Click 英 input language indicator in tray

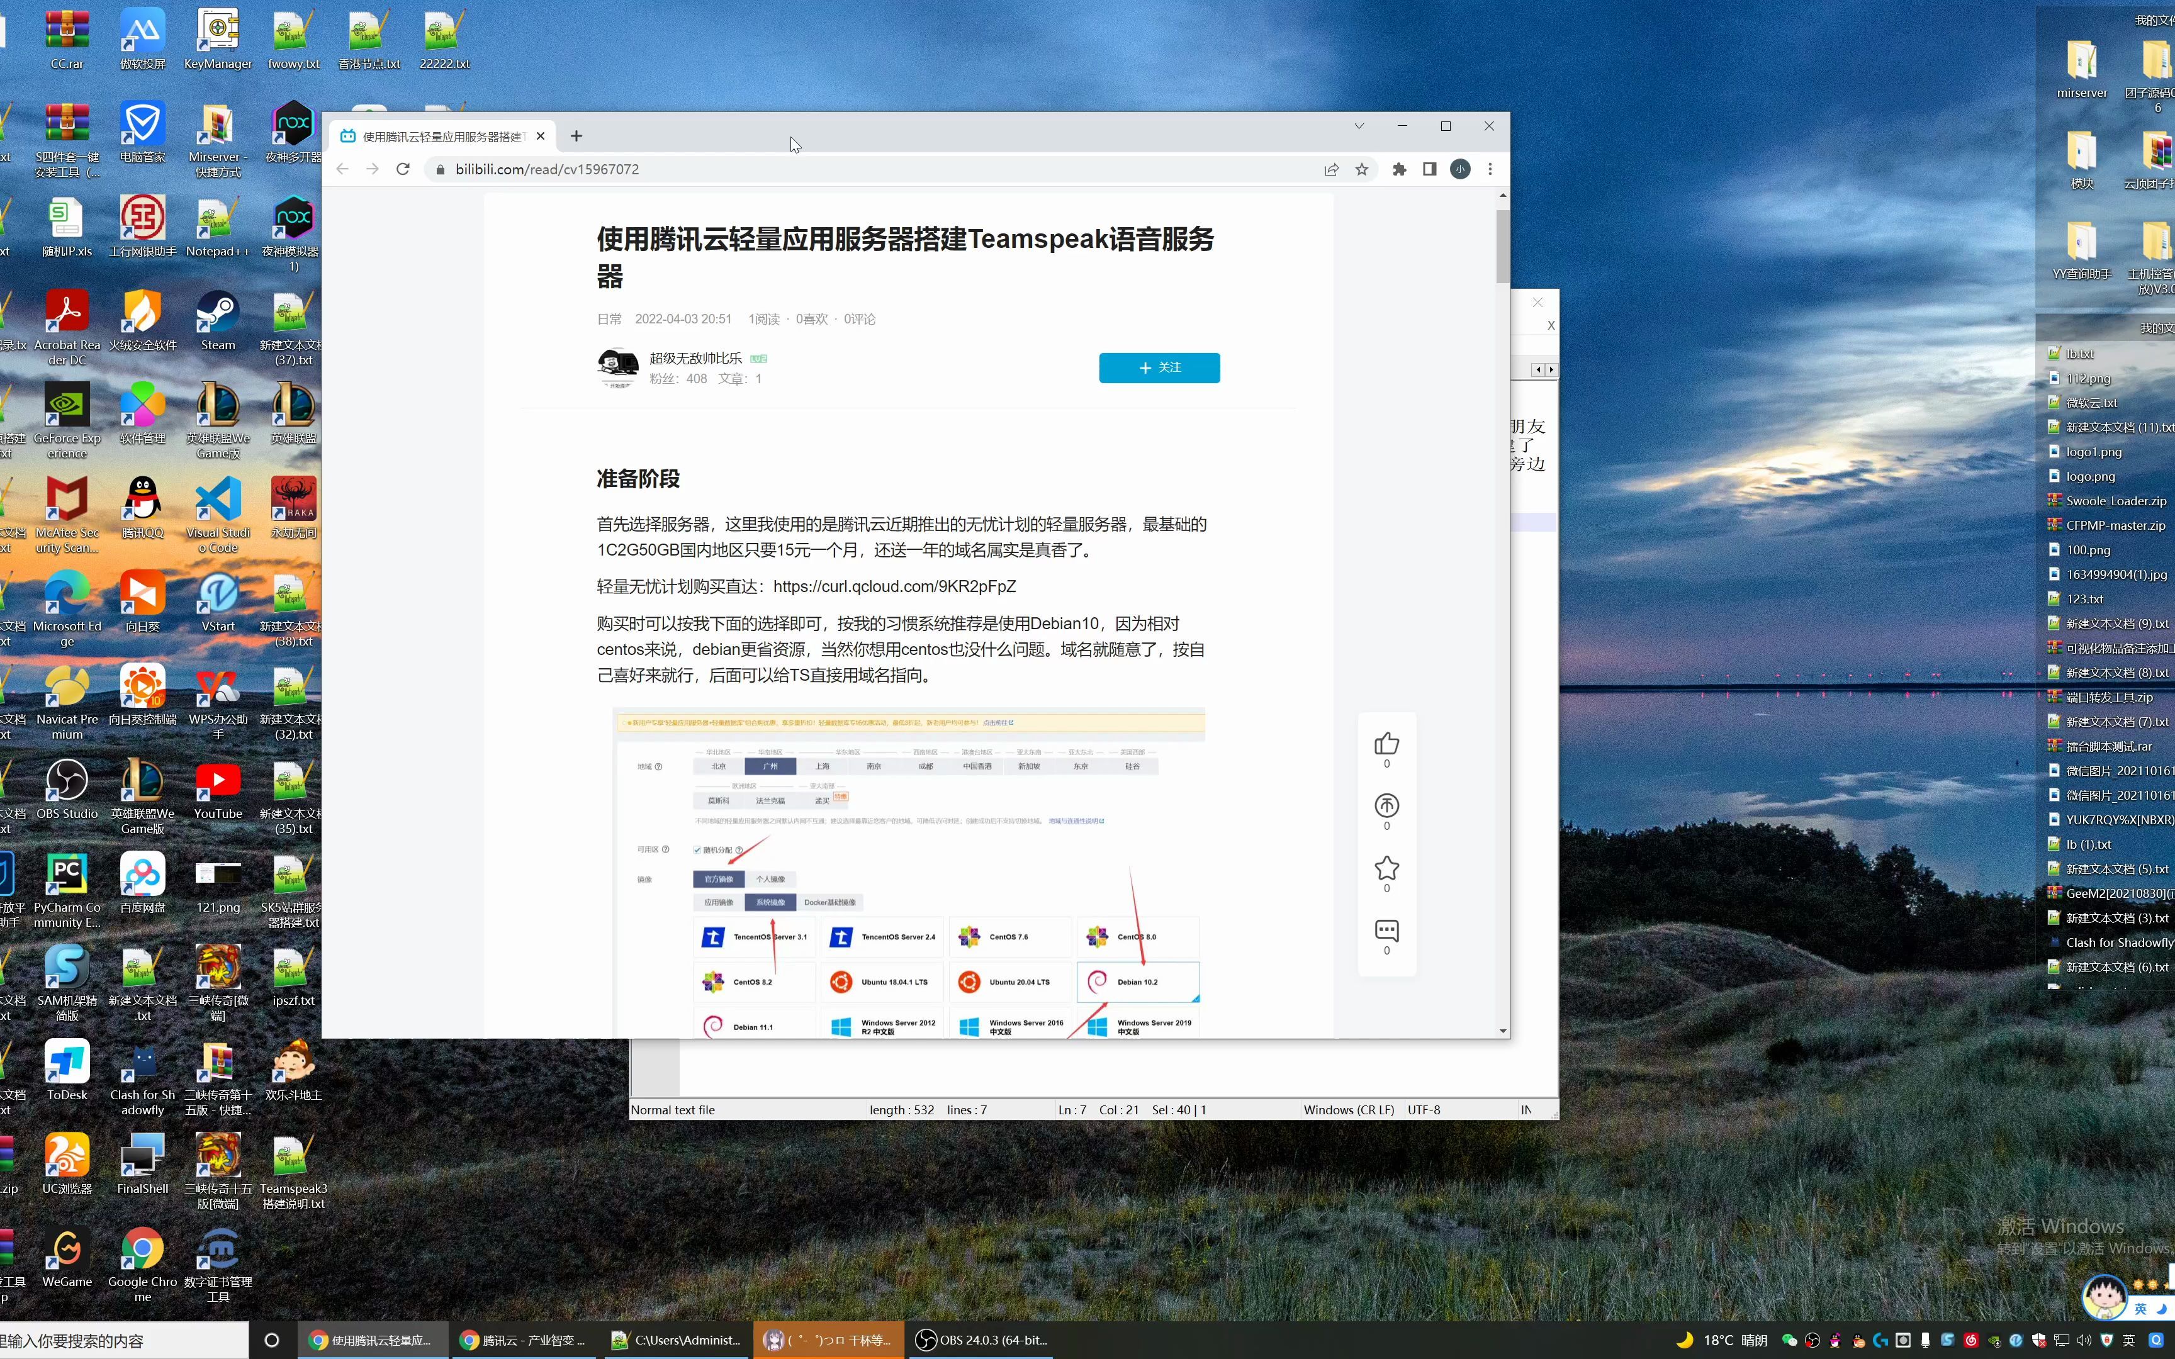2128,1340
